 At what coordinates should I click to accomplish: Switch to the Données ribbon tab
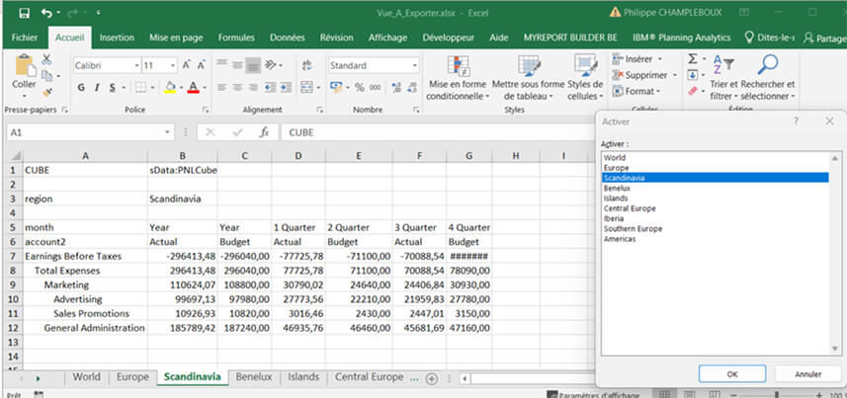tap(288, 38)
